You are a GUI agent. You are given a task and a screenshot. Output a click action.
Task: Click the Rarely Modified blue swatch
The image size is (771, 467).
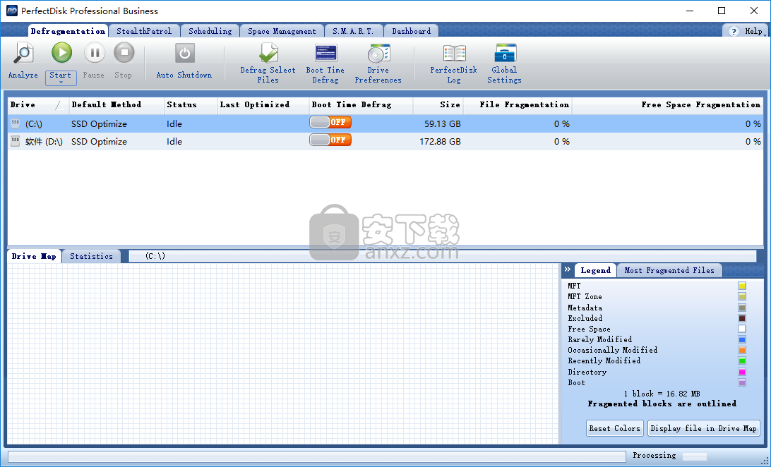pos(742,339)
